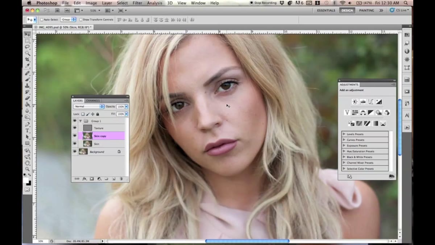Click the horizontal canvas scrollbar thumb
The width and height of the screenshot is (435, 245).
pos(247,241)
